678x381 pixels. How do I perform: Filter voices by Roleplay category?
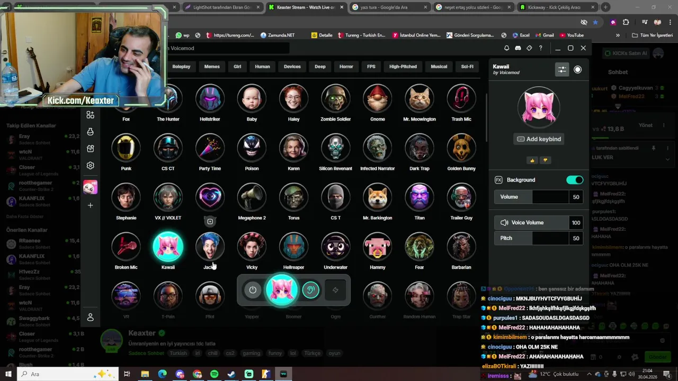pos(181,67)
